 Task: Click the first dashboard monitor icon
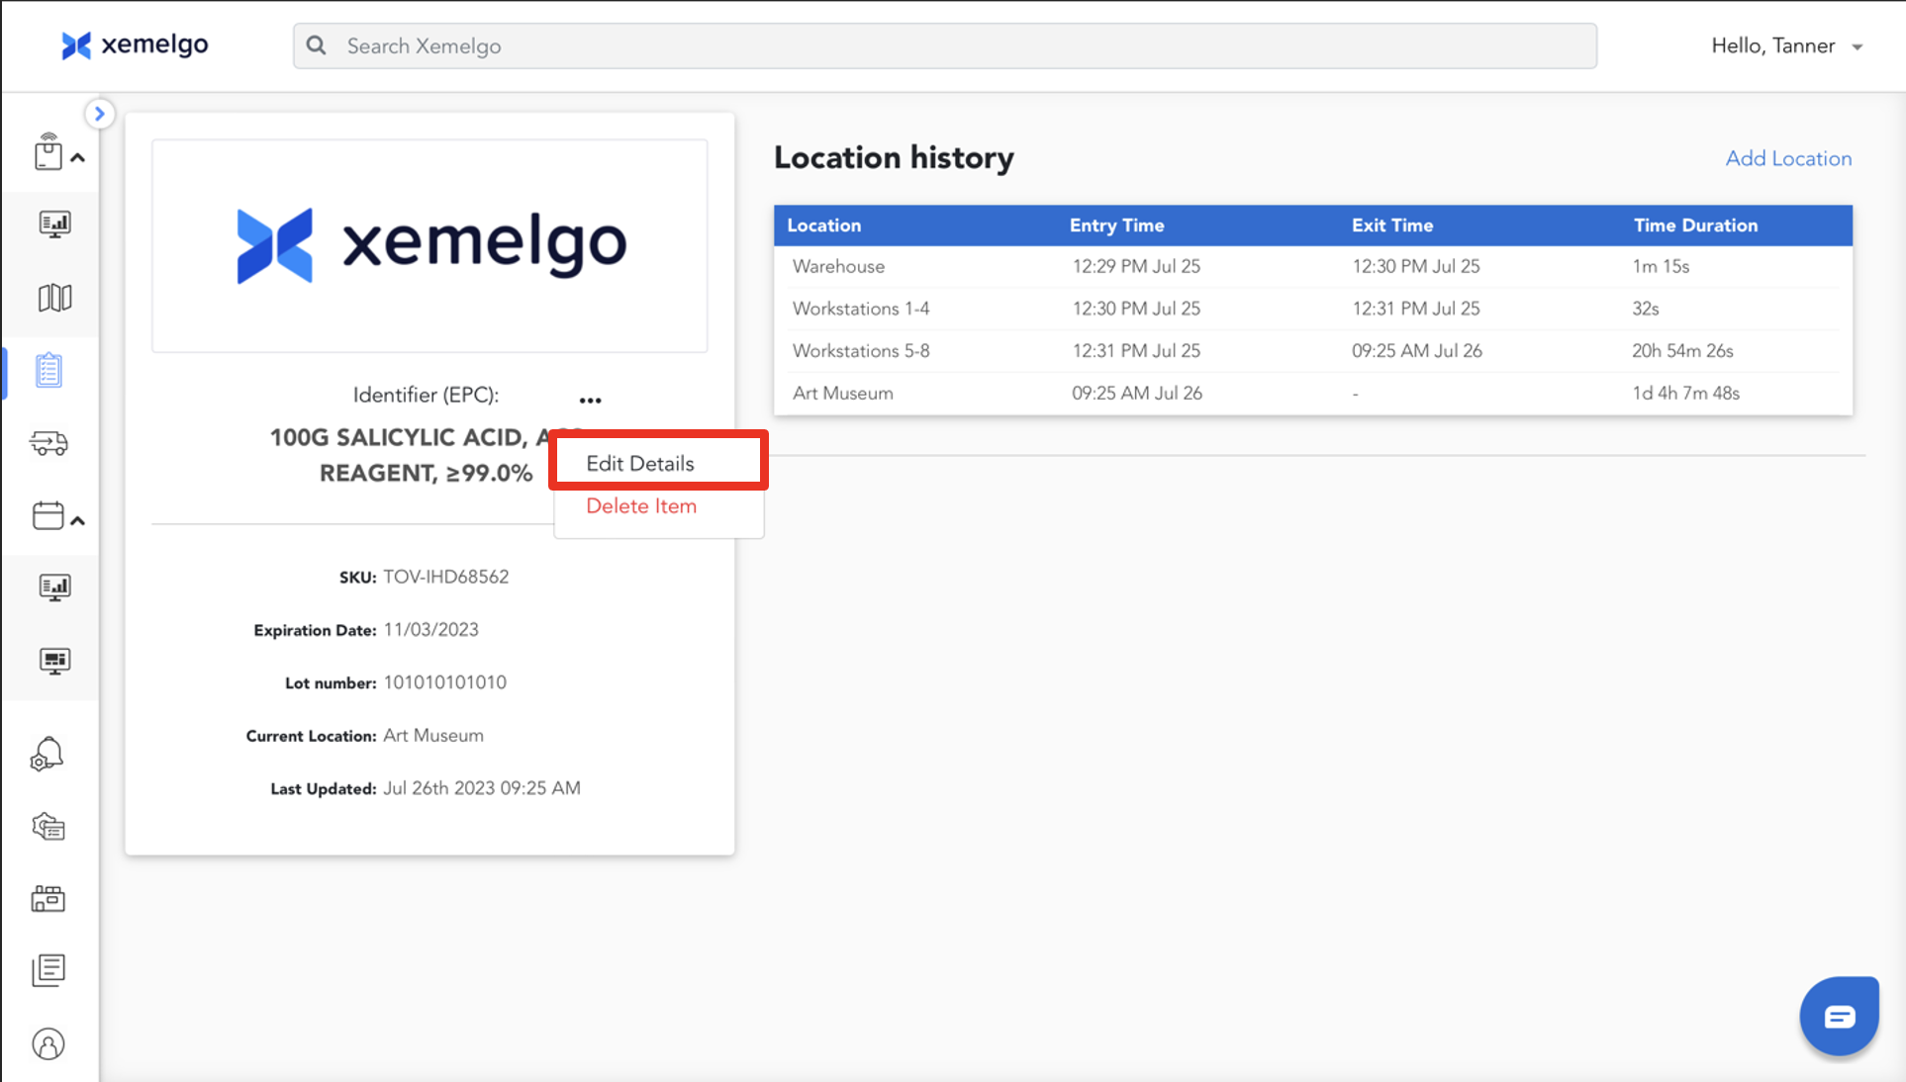pyautogui.click(x=54, y=225)
